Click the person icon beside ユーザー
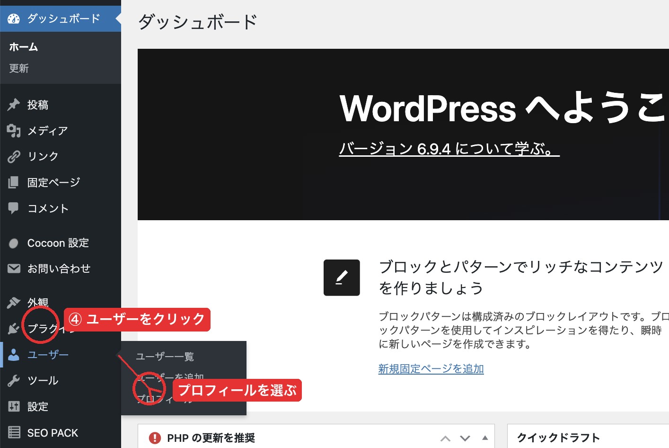Viewport: 669px width, 448px height. pyautogui.click(x=14, y=355)
